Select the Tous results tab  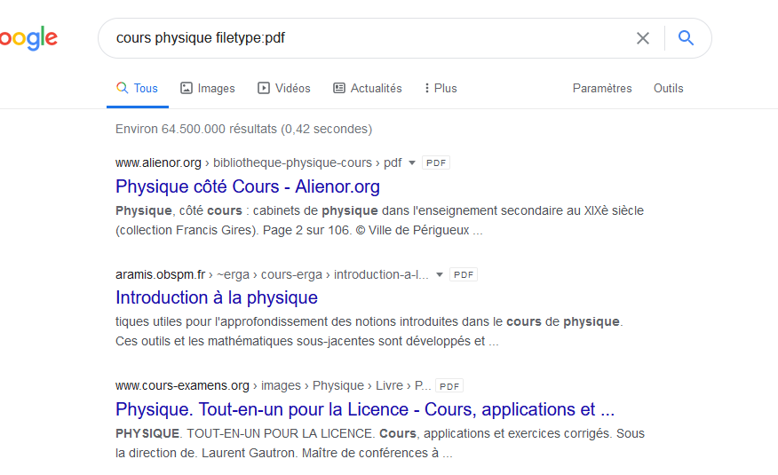coord(137,88)
